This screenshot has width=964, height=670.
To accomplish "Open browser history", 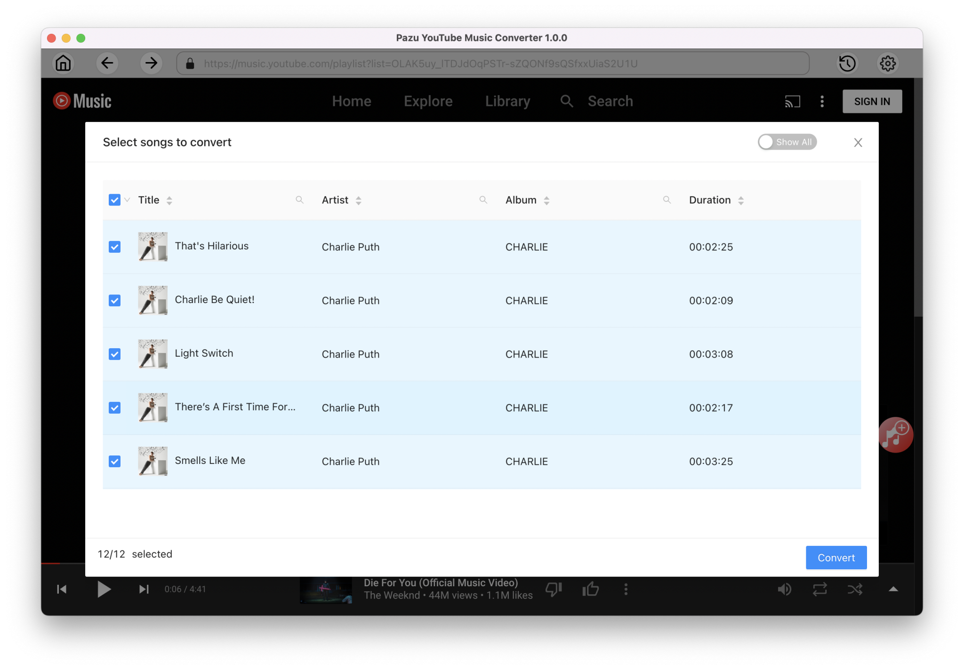I will click(x=847, y=63).
